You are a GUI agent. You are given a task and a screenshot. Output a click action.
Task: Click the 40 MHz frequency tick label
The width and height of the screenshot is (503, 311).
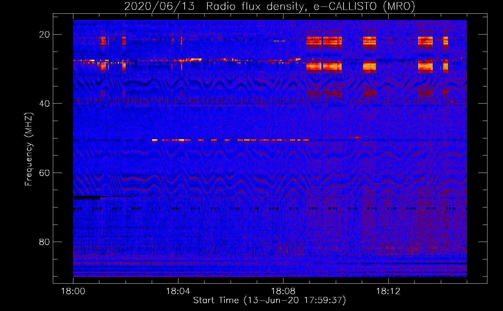pos(44,104)
